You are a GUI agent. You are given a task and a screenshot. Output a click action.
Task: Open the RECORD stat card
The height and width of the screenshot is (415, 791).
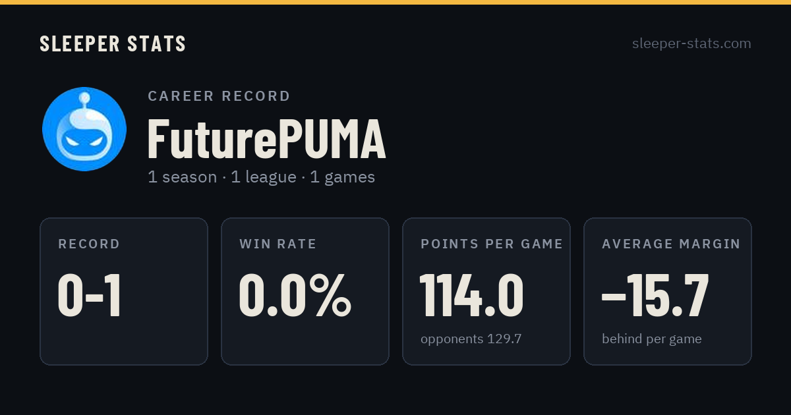124,291
